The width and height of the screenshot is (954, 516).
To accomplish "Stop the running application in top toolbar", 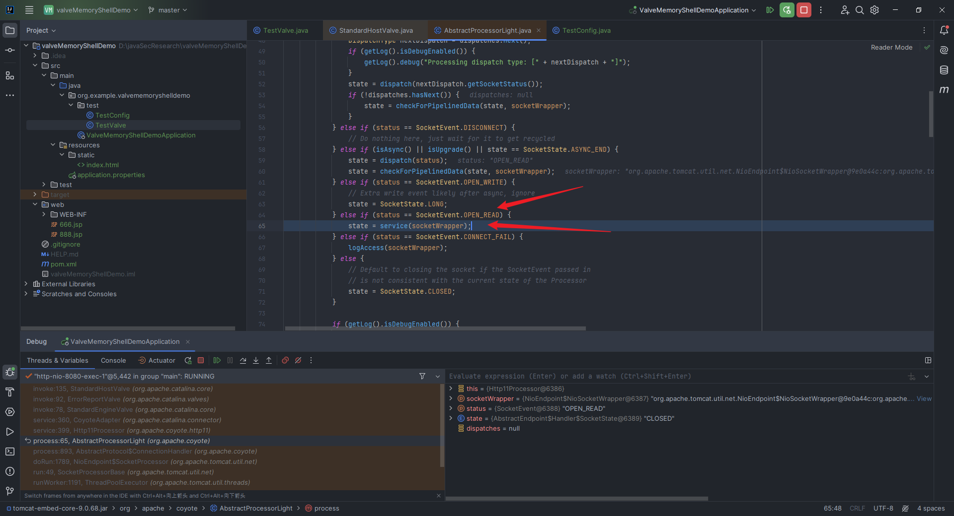I will (x=803, y=10).
